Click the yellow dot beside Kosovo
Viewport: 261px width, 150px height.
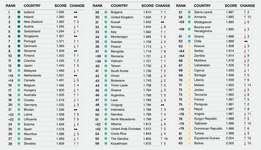[x=189, y=46]
